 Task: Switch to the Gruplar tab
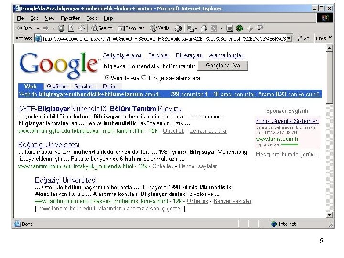pos(83,86)
